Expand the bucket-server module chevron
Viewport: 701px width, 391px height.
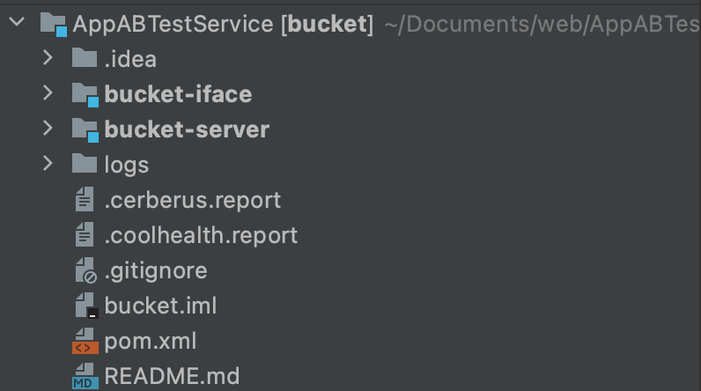click(48, 129)
